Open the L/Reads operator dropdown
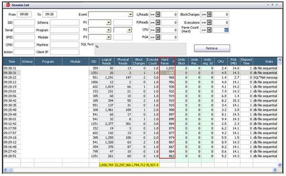The height and width of the screenshot is (176, 286). click(x=158, y=14)
